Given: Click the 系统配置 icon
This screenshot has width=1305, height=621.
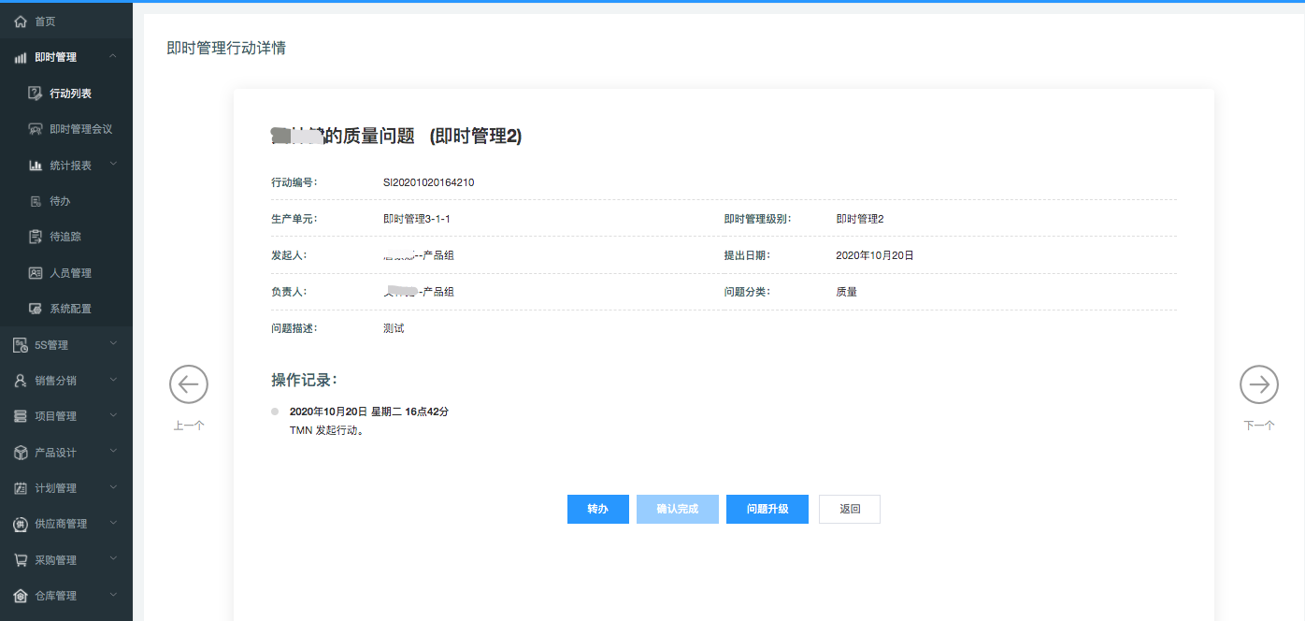Looking at the screenshot, I should pos(36,309).
